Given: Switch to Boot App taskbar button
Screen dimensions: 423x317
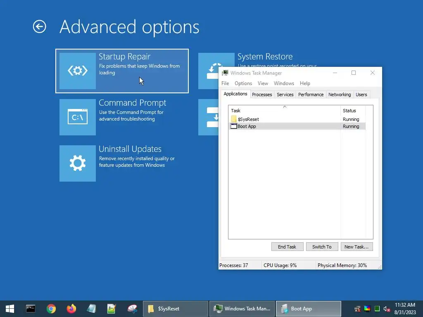Looking at the screenshot, I should tap(308, 309).
